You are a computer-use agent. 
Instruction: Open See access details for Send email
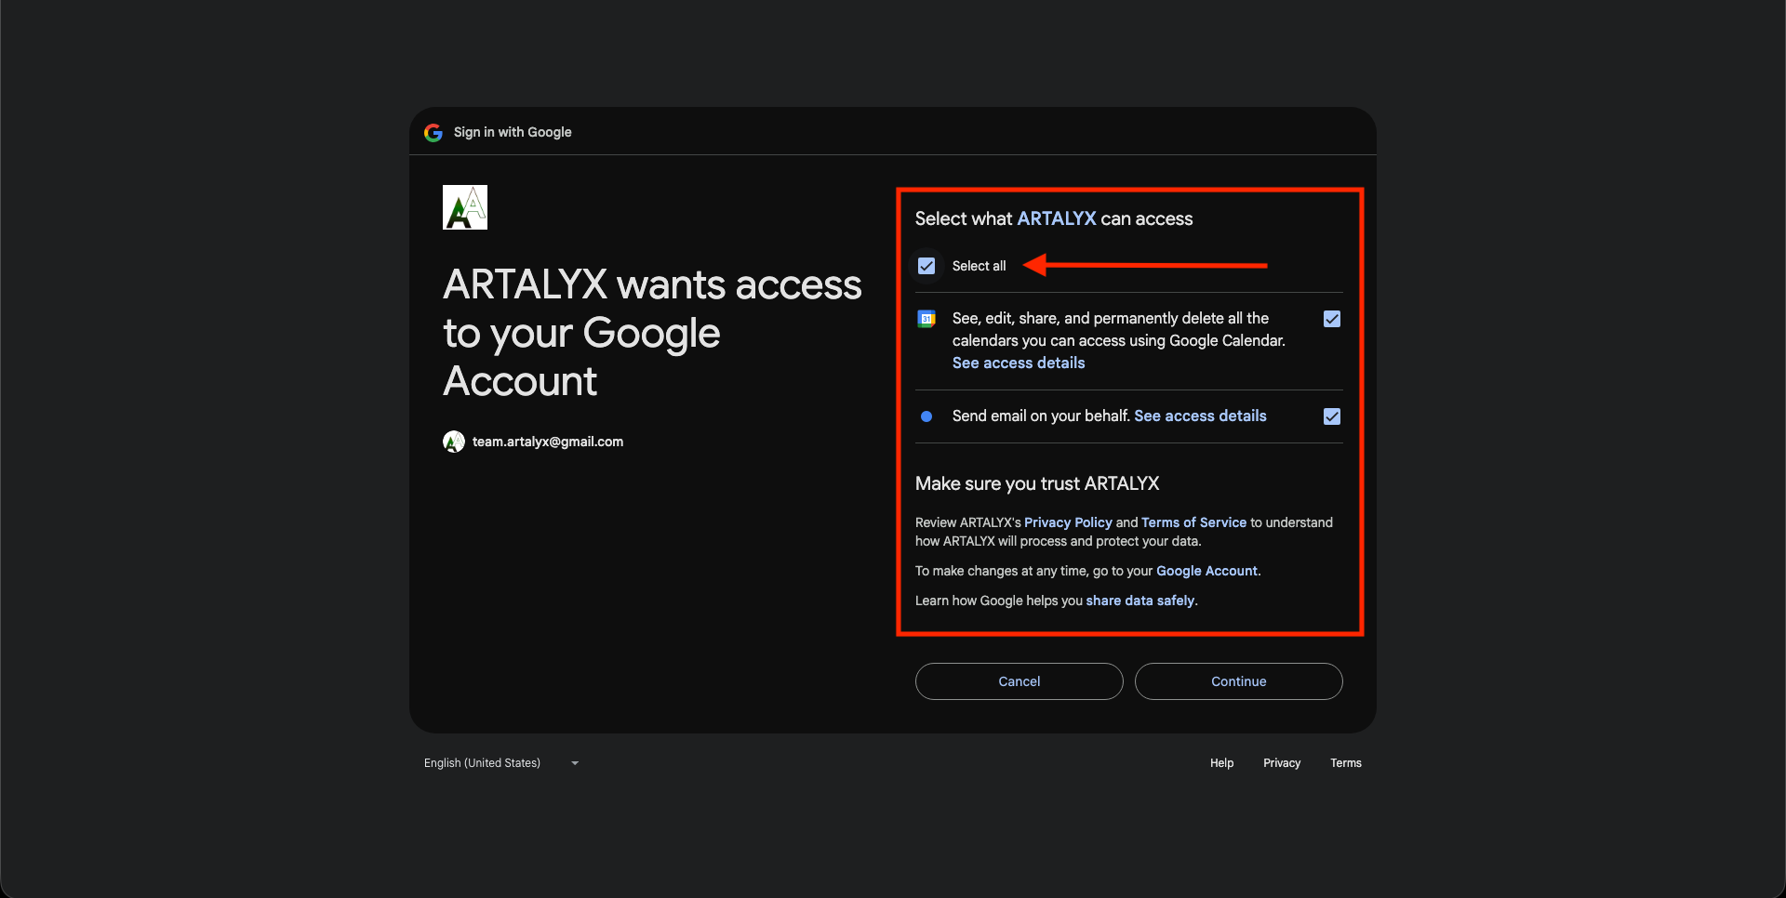(1200, 416)
